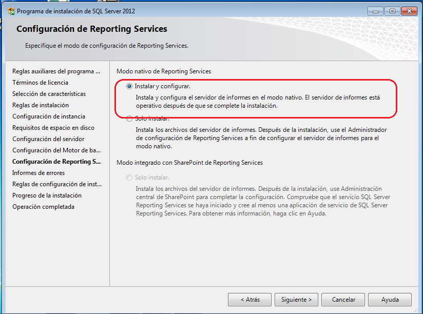Open "Configuración del Motor de base de datos"
This screenshot has width=423, height=314.
(x=54, y=150)
